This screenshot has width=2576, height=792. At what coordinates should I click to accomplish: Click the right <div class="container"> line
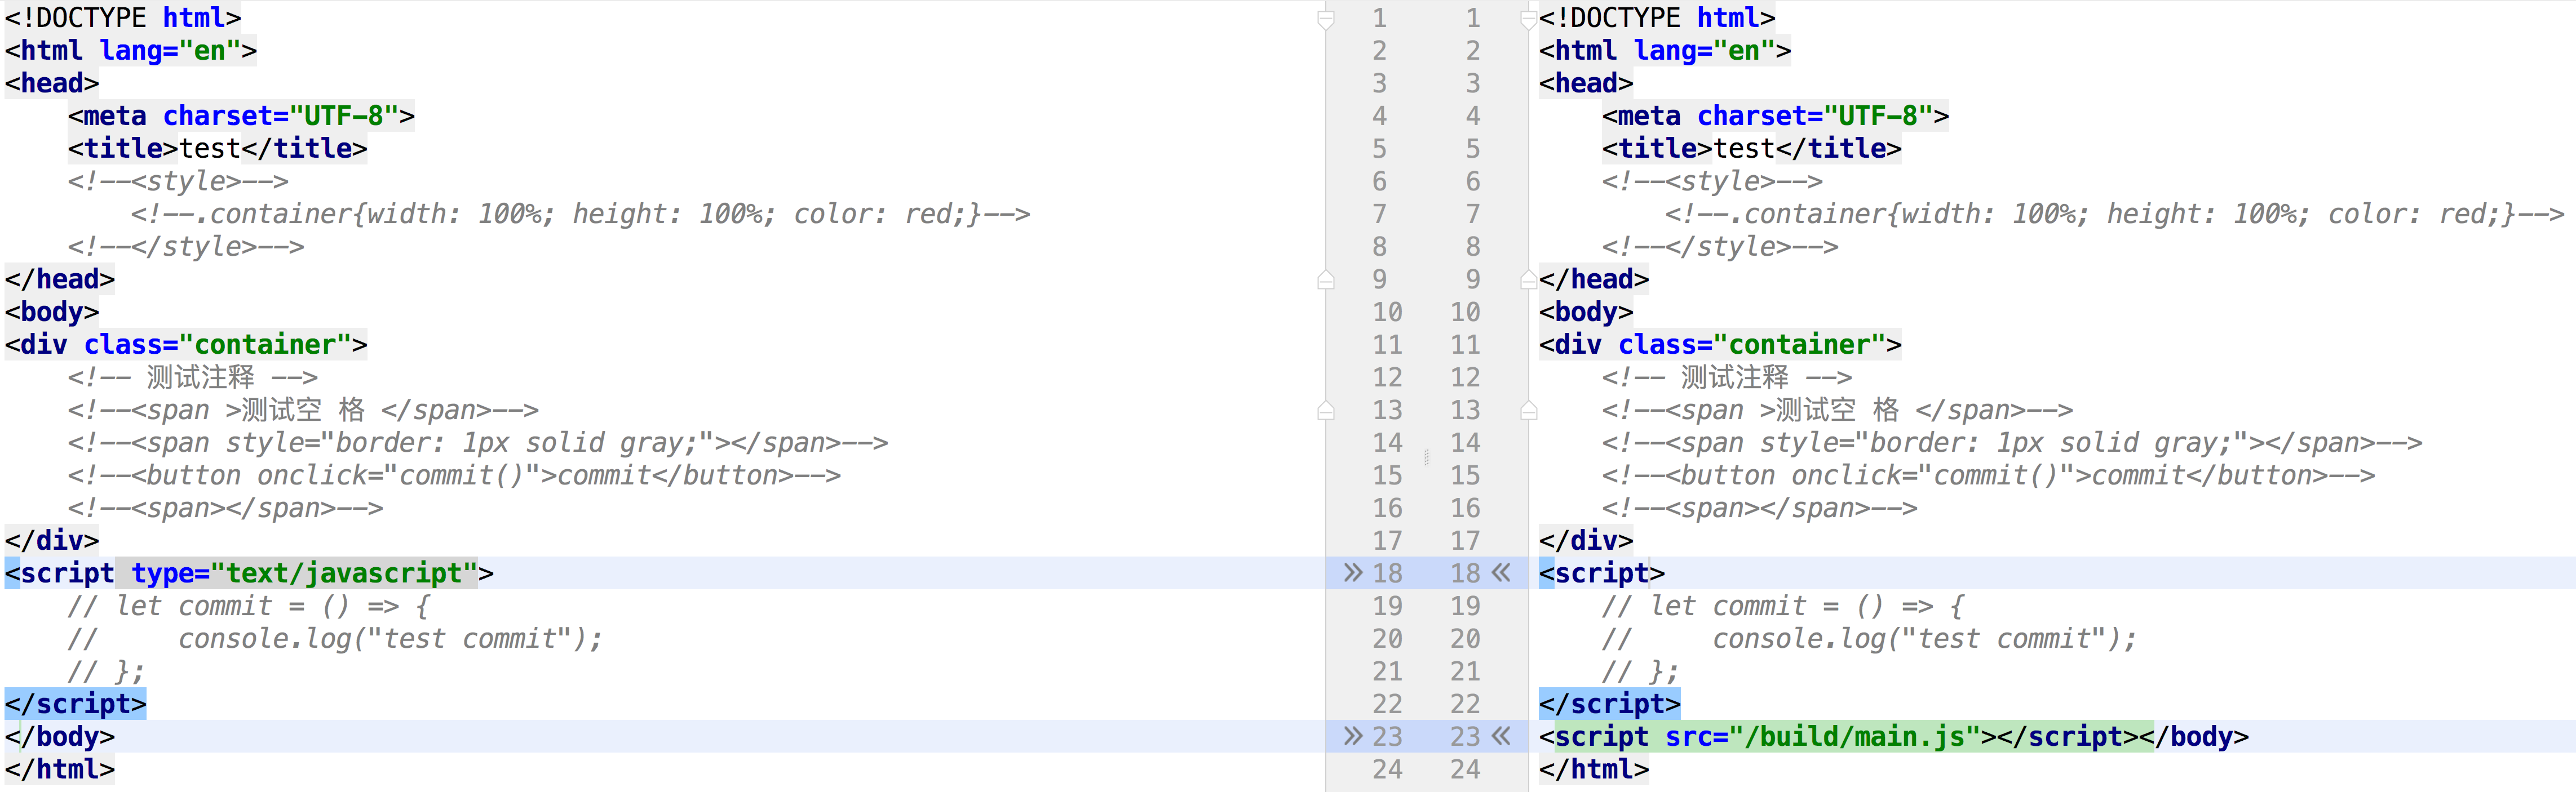[1720, 345]
